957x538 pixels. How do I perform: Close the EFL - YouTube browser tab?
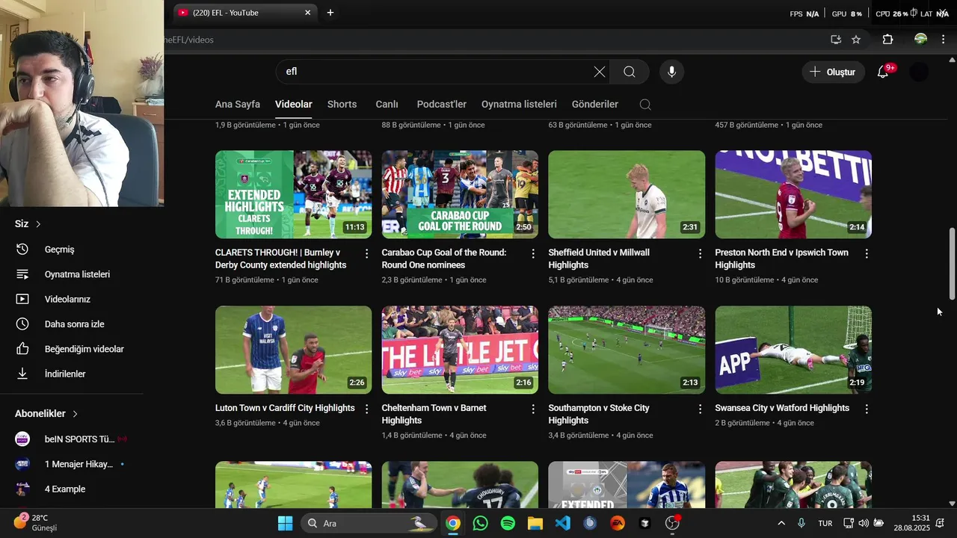(x=307, y=13)
